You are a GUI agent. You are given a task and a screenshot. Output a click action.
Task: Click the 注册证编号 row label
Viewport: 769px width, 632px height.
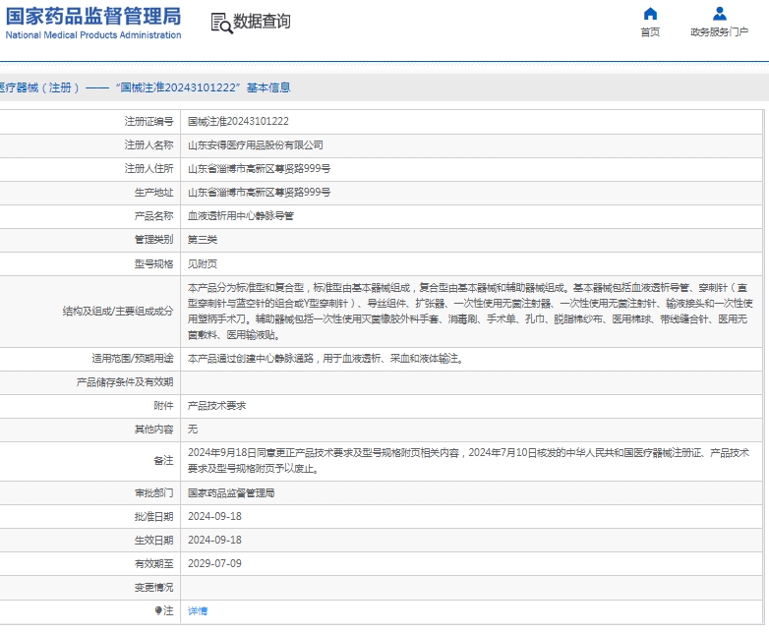(x=149, y=122)
